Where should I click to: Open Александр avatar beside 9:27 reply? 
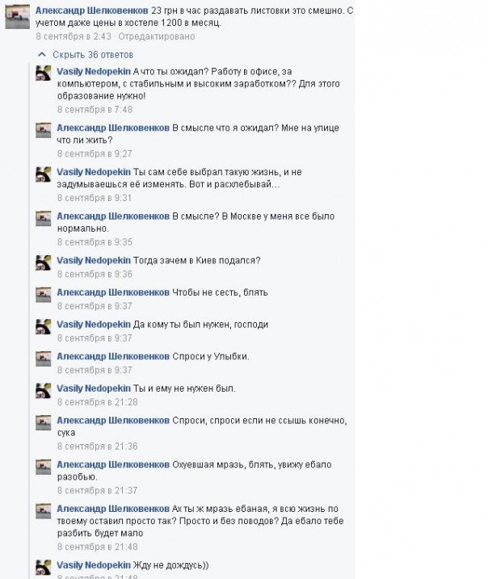click(x=43, y=130)
